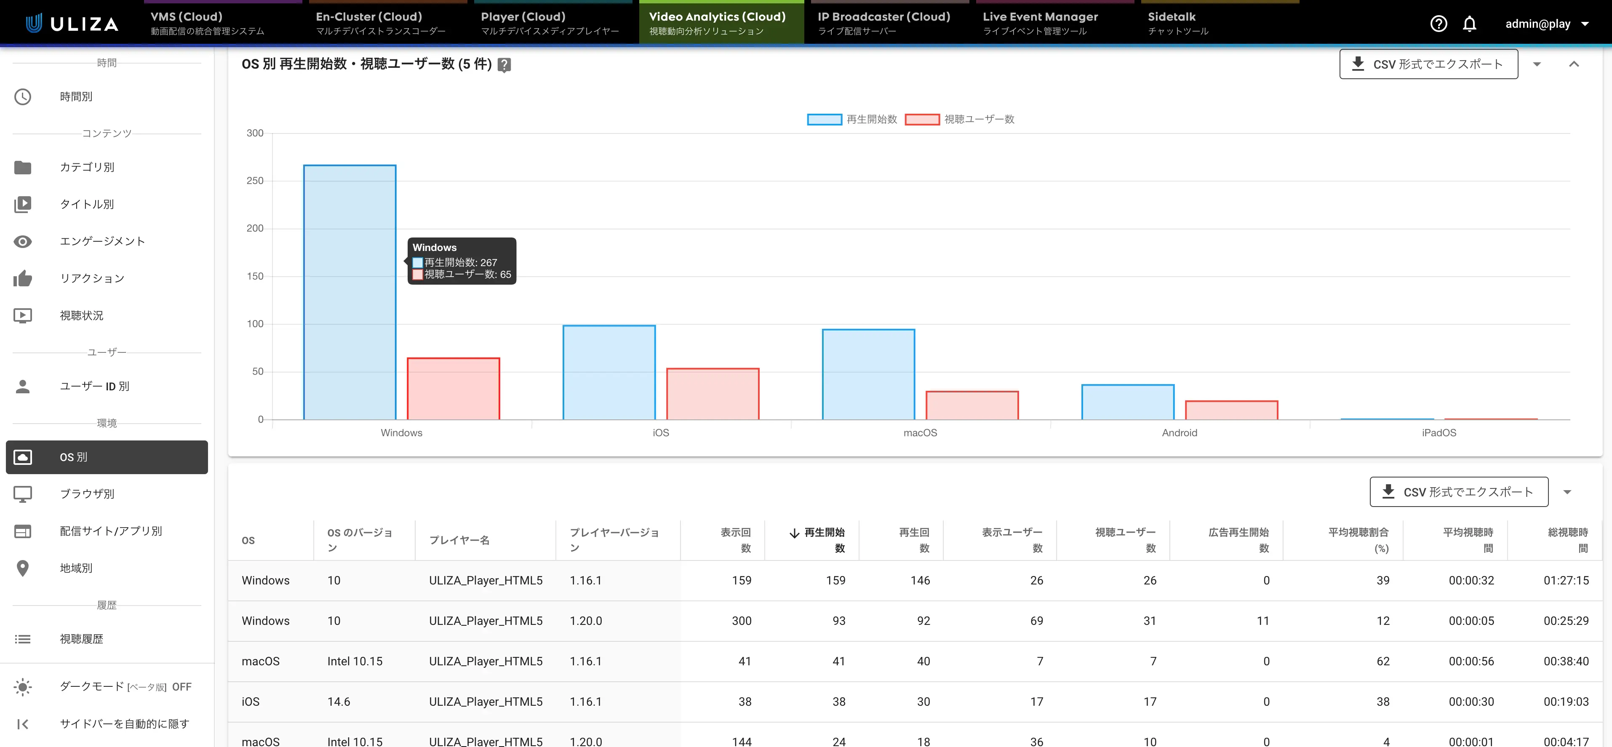Click the person icon for ユーザー ID 別

click(22, 386)
